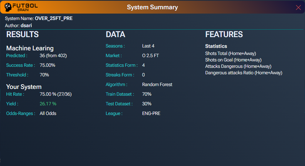The image size is (305, 166).
Task: Click the Success Rate 75.00% value
Action: coord(47,65)
